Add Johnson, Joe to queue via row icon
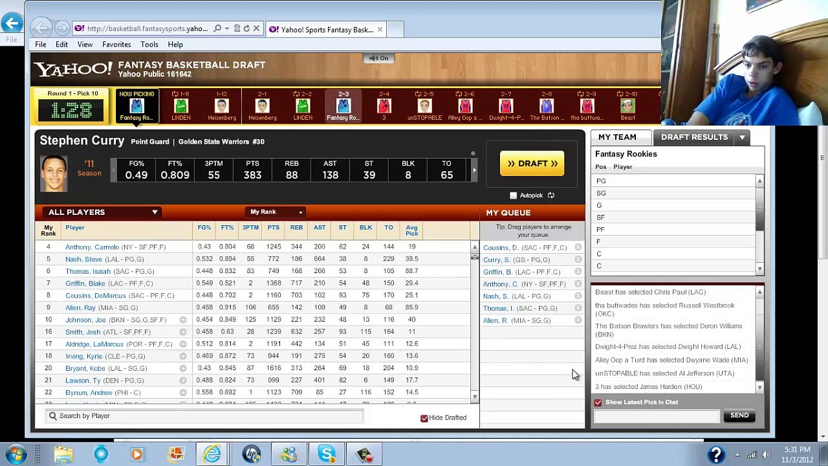828x466 pixels. click(183, 320)
